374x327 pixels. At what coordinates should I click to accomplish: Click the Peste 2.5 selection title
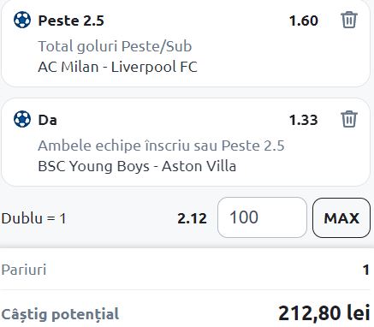click(x=71, y=21)
